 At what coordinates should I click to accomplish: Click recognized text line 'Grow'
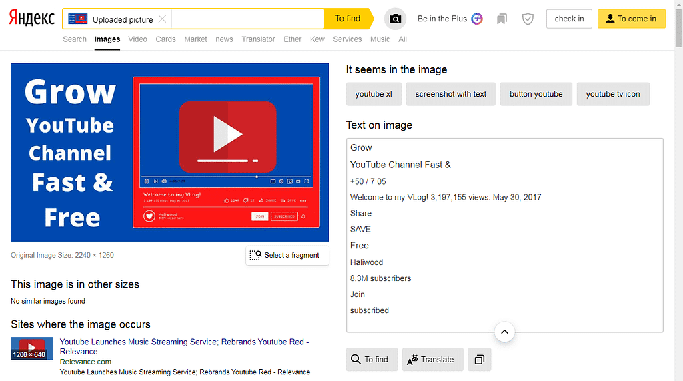(x=361, y=147)
